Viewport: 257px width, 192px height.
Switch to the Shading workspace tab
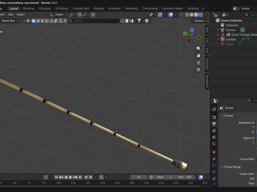[x=99, y=9]
